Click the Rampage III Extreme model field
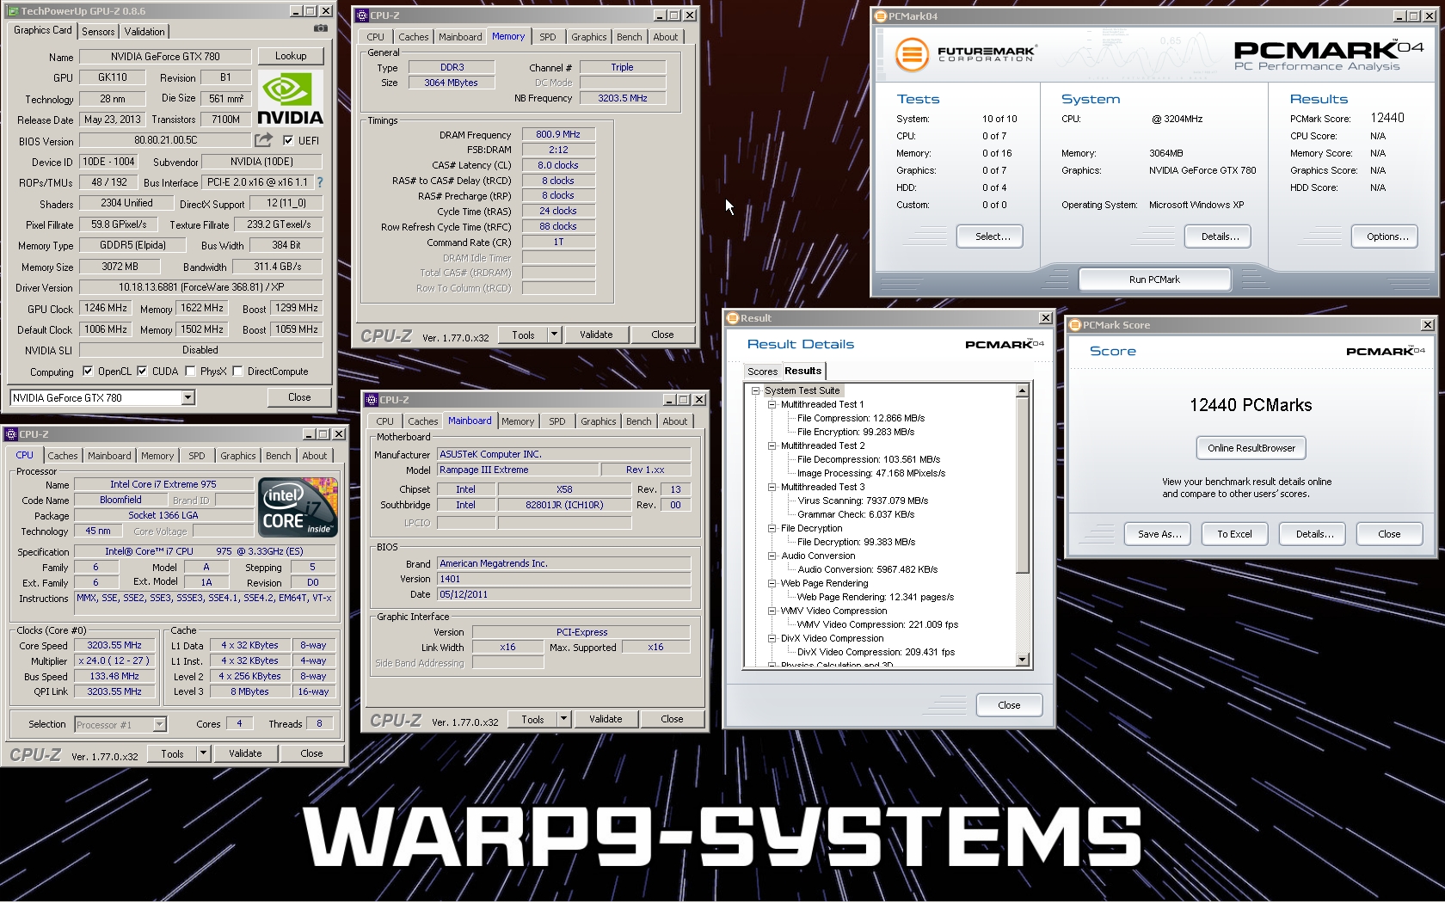 (518, 470)
